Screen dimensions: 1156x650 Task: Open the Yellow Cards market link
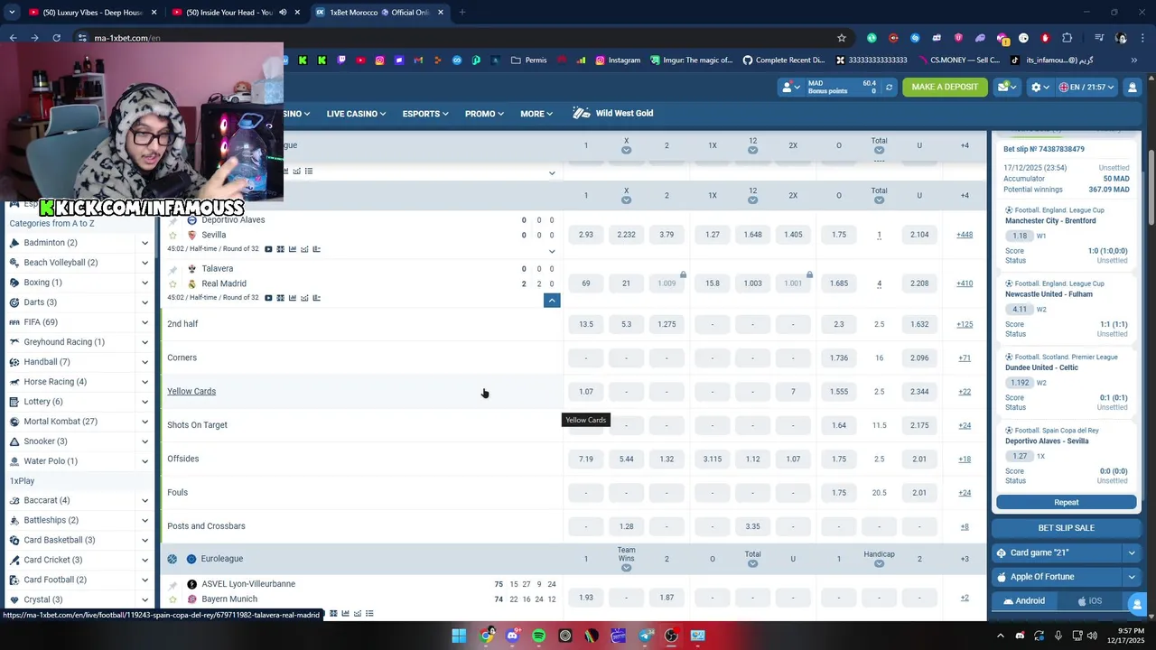click(x=191, y=392)
